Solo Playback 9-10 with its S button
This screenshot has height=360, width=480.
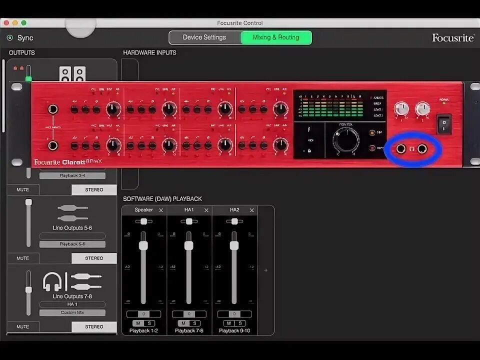pos(240,323)
